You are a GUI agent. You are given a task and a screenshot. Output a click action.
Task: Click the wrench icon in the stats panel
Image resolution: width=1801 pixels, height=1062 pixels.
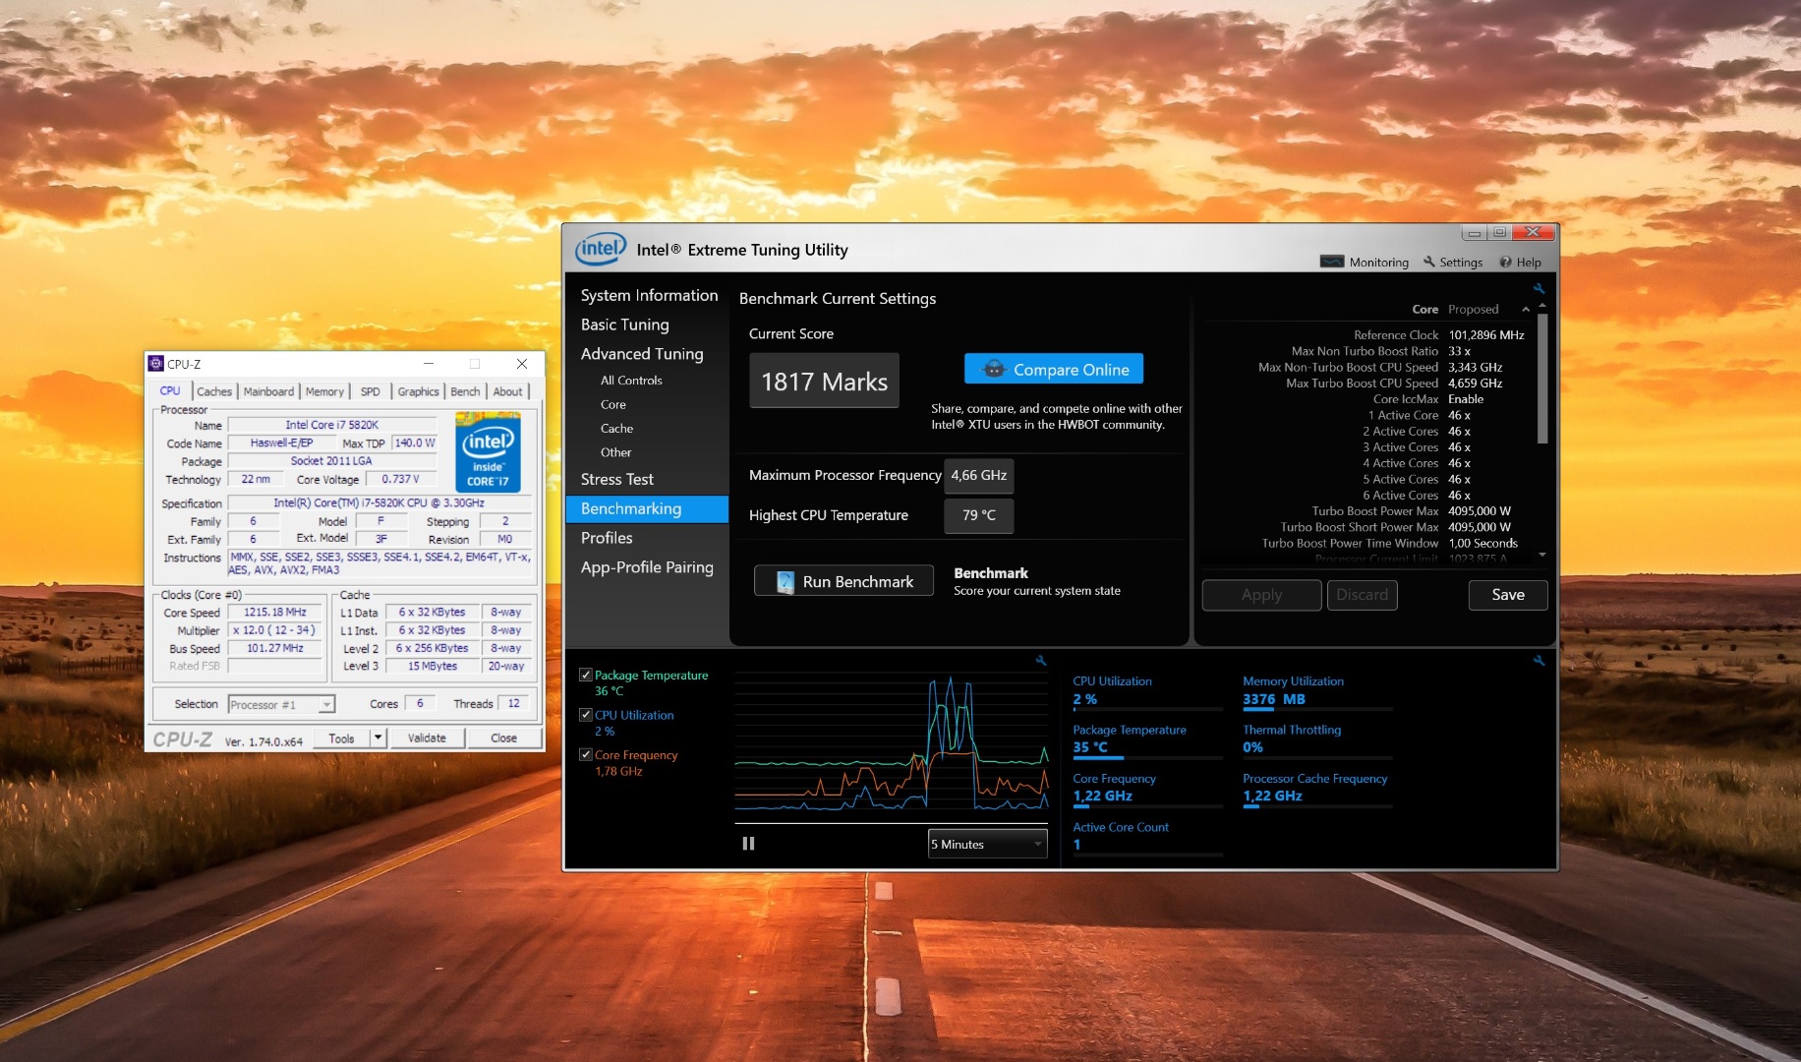[x=1539, y=661]
